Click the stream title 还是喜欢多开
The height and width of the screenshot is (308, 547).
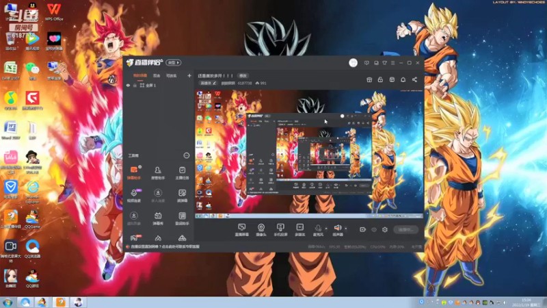[x=215, y=76]
